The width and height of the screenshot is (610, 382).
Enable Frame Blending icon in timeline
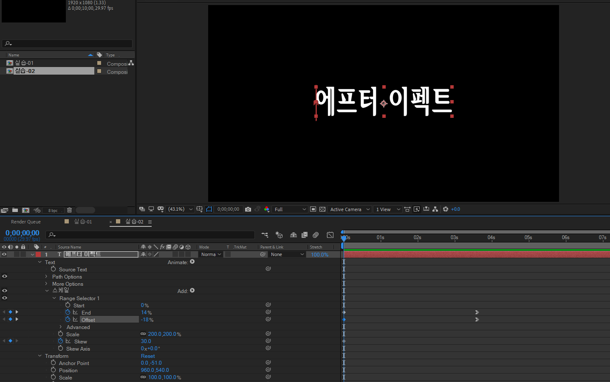coord(305,235)
